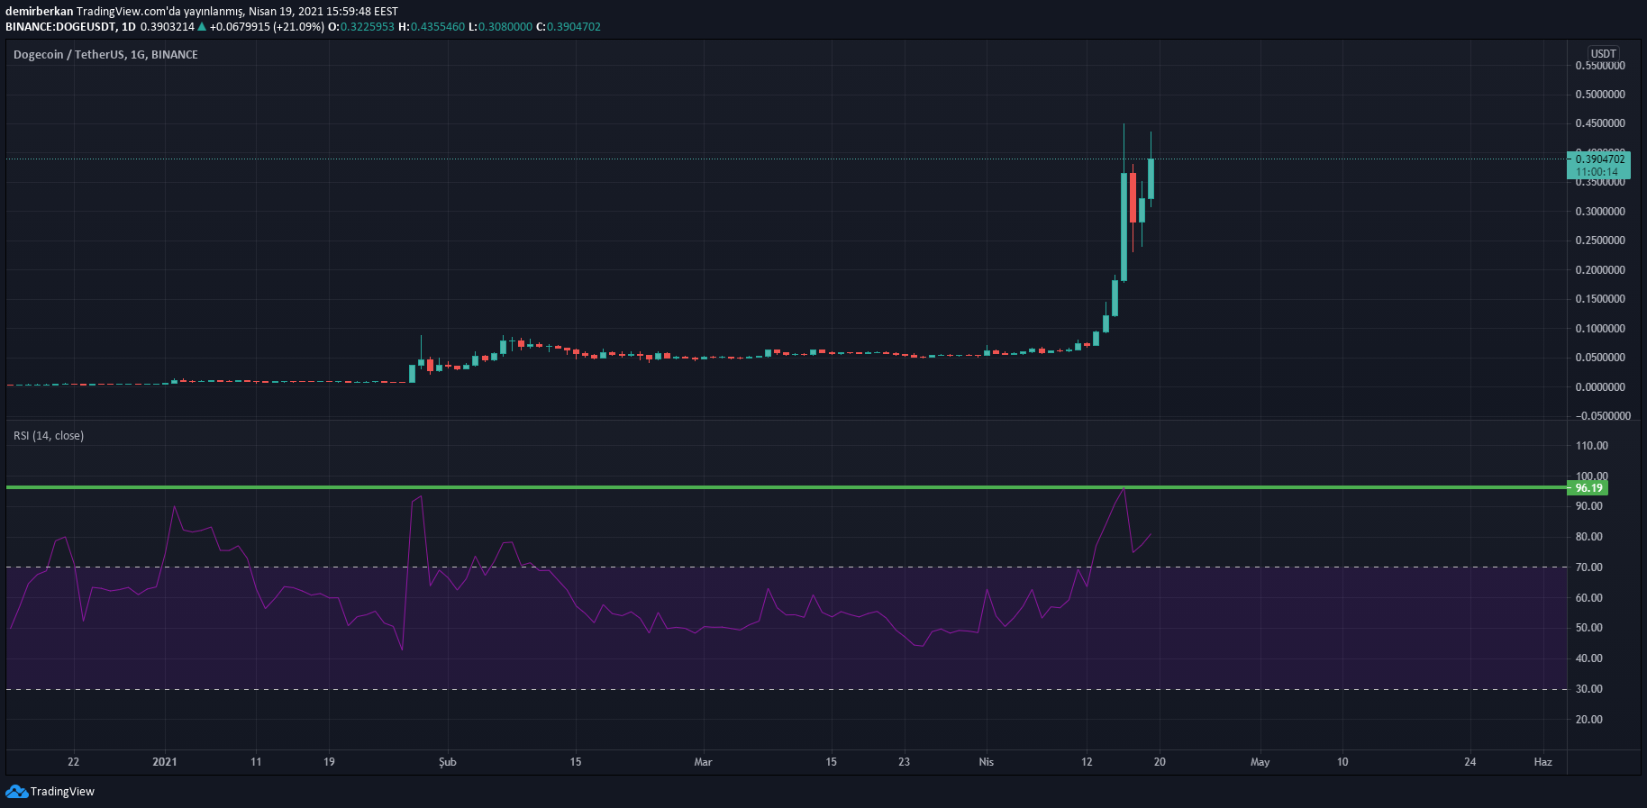Image resolution: width=1647 pixels, height=808 pixels.
Task: Click the 40.00 RSI axis label
Action: point(1589,658)
